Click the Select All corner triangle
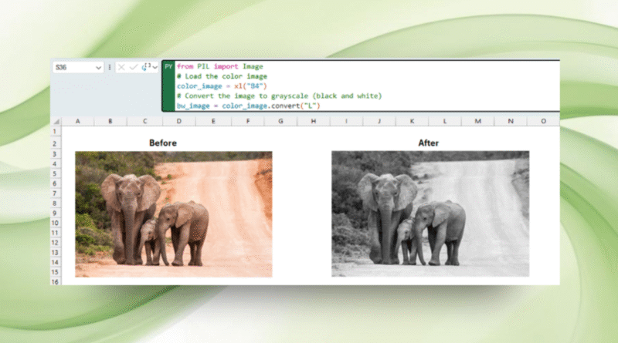Image resolution: width=618 pixels, height=343 pixels. point(56,121)
